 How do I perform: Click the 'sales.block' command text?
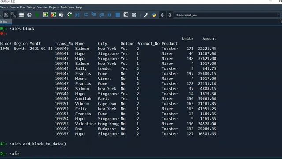pyautogui.click(x=22, y=28)
